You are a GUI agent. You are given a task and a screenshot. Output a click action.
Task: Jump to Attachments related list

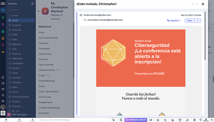click(x=45, y=54)
